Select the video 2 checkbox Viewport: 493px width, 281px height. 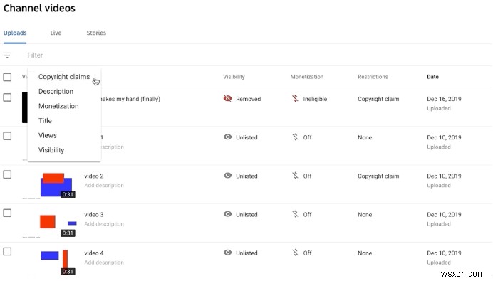click(x=7, y=174)
